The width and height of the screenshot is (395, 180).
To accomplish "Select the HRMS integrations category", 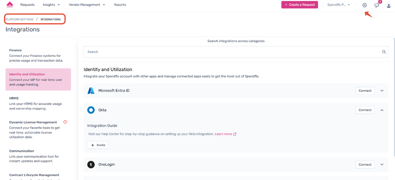I will point(14,98).
